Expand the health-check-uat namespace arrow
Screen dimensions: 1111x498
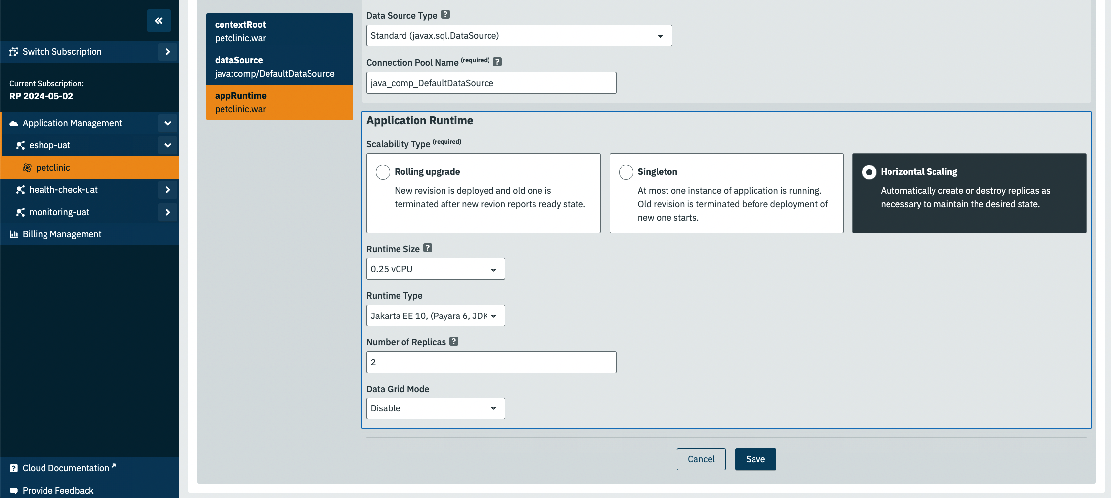168,190
